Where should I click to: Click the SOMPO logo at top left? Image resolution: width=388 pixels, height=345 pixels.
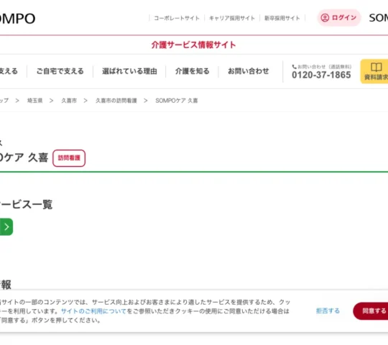coord(17,19)
